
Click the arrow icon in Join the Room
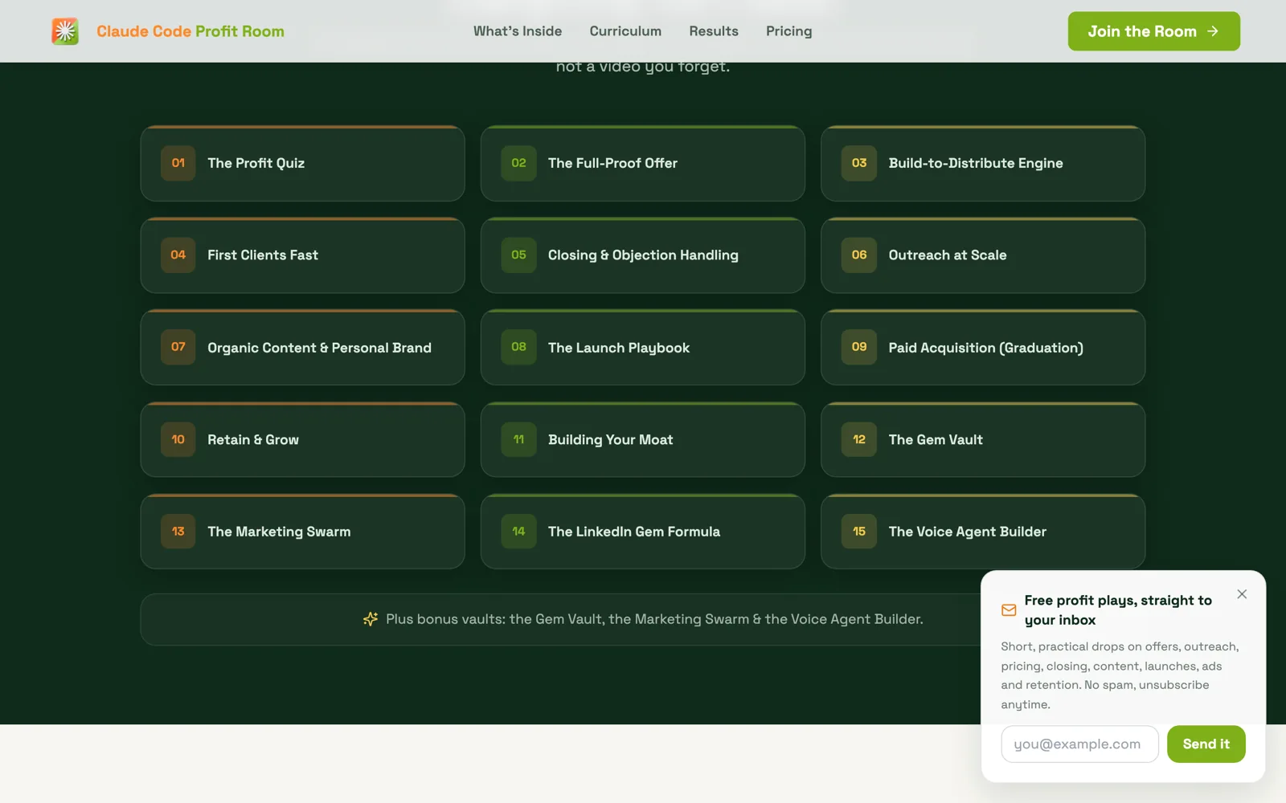click(x=1213, y=31)
